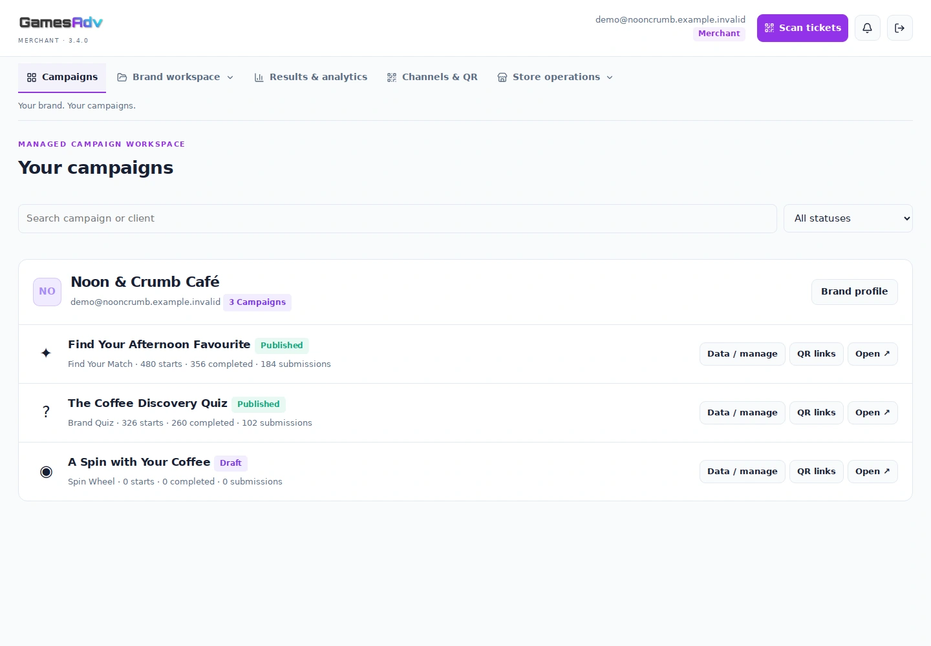931x646 pixels.
Task: Open the Brand profile
Action: click(x=855, y=291)
